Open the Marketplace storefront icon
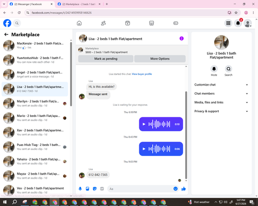 click(152, 23)
